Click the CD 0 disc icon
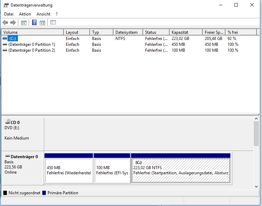Viewport: 262px width, 206px height. [x=8, y=121]
